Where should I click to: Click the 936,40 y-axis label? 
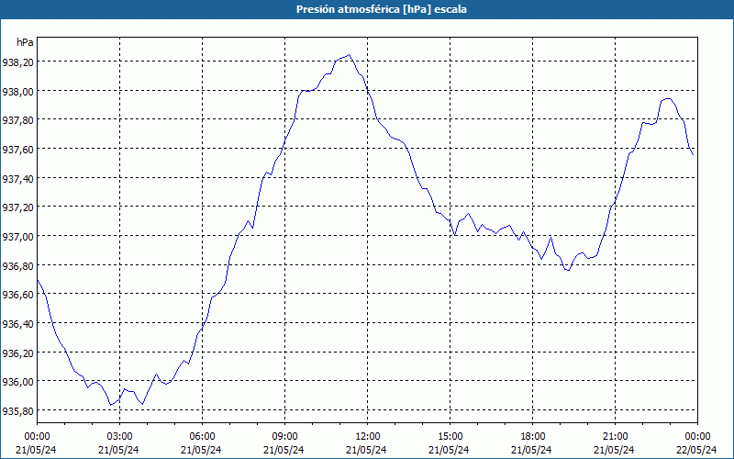coord(17,323)
